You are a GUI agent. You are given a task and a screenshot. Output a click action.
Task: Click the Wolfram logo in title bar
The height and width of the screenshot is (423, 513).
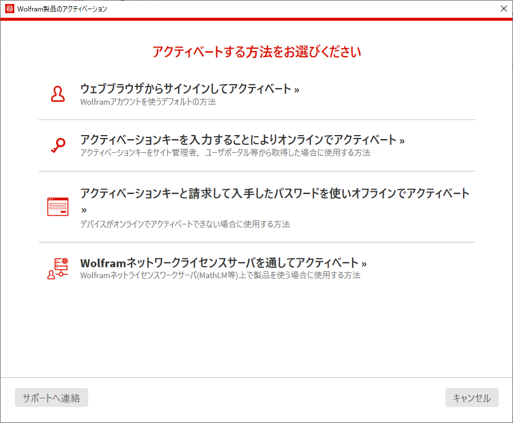(x=10, y=9)
